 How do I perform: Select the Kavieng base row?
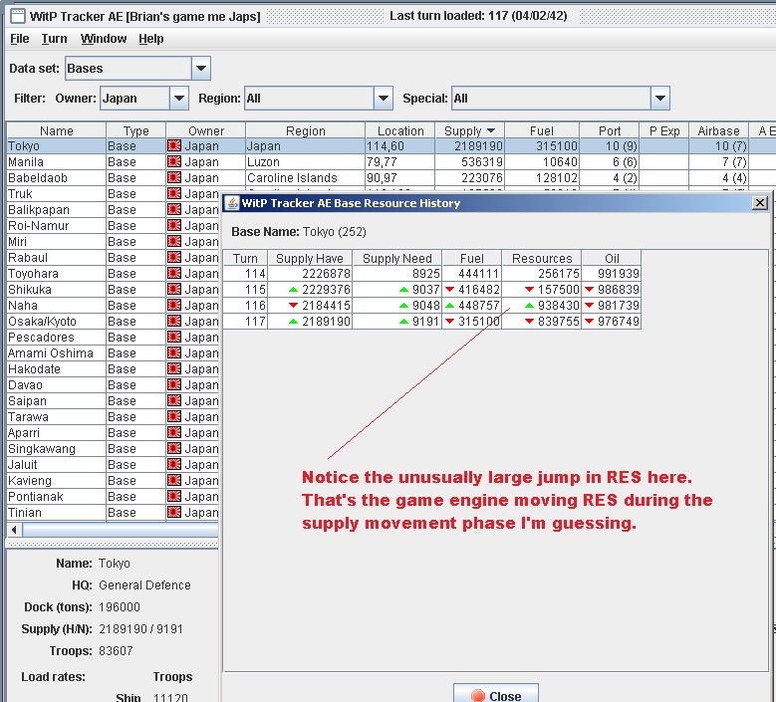pos(113,481)
